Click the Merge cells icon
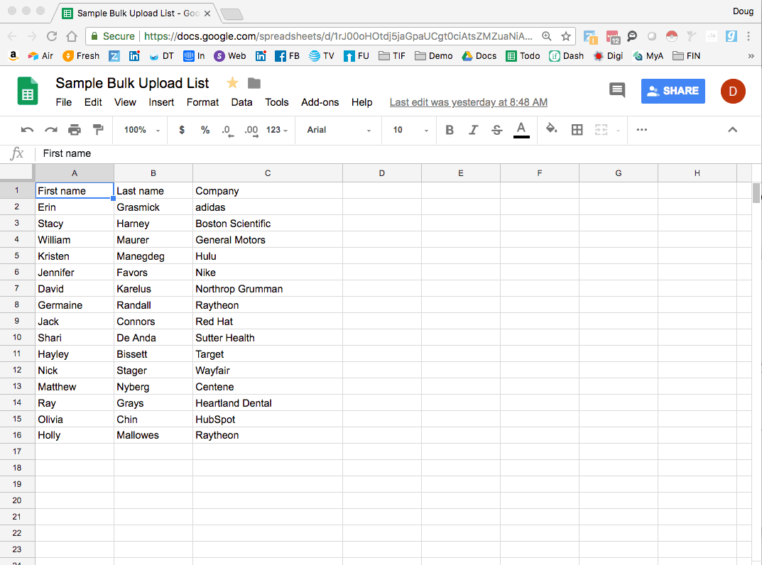The image size is (762, 565). [x=601, y=130]
